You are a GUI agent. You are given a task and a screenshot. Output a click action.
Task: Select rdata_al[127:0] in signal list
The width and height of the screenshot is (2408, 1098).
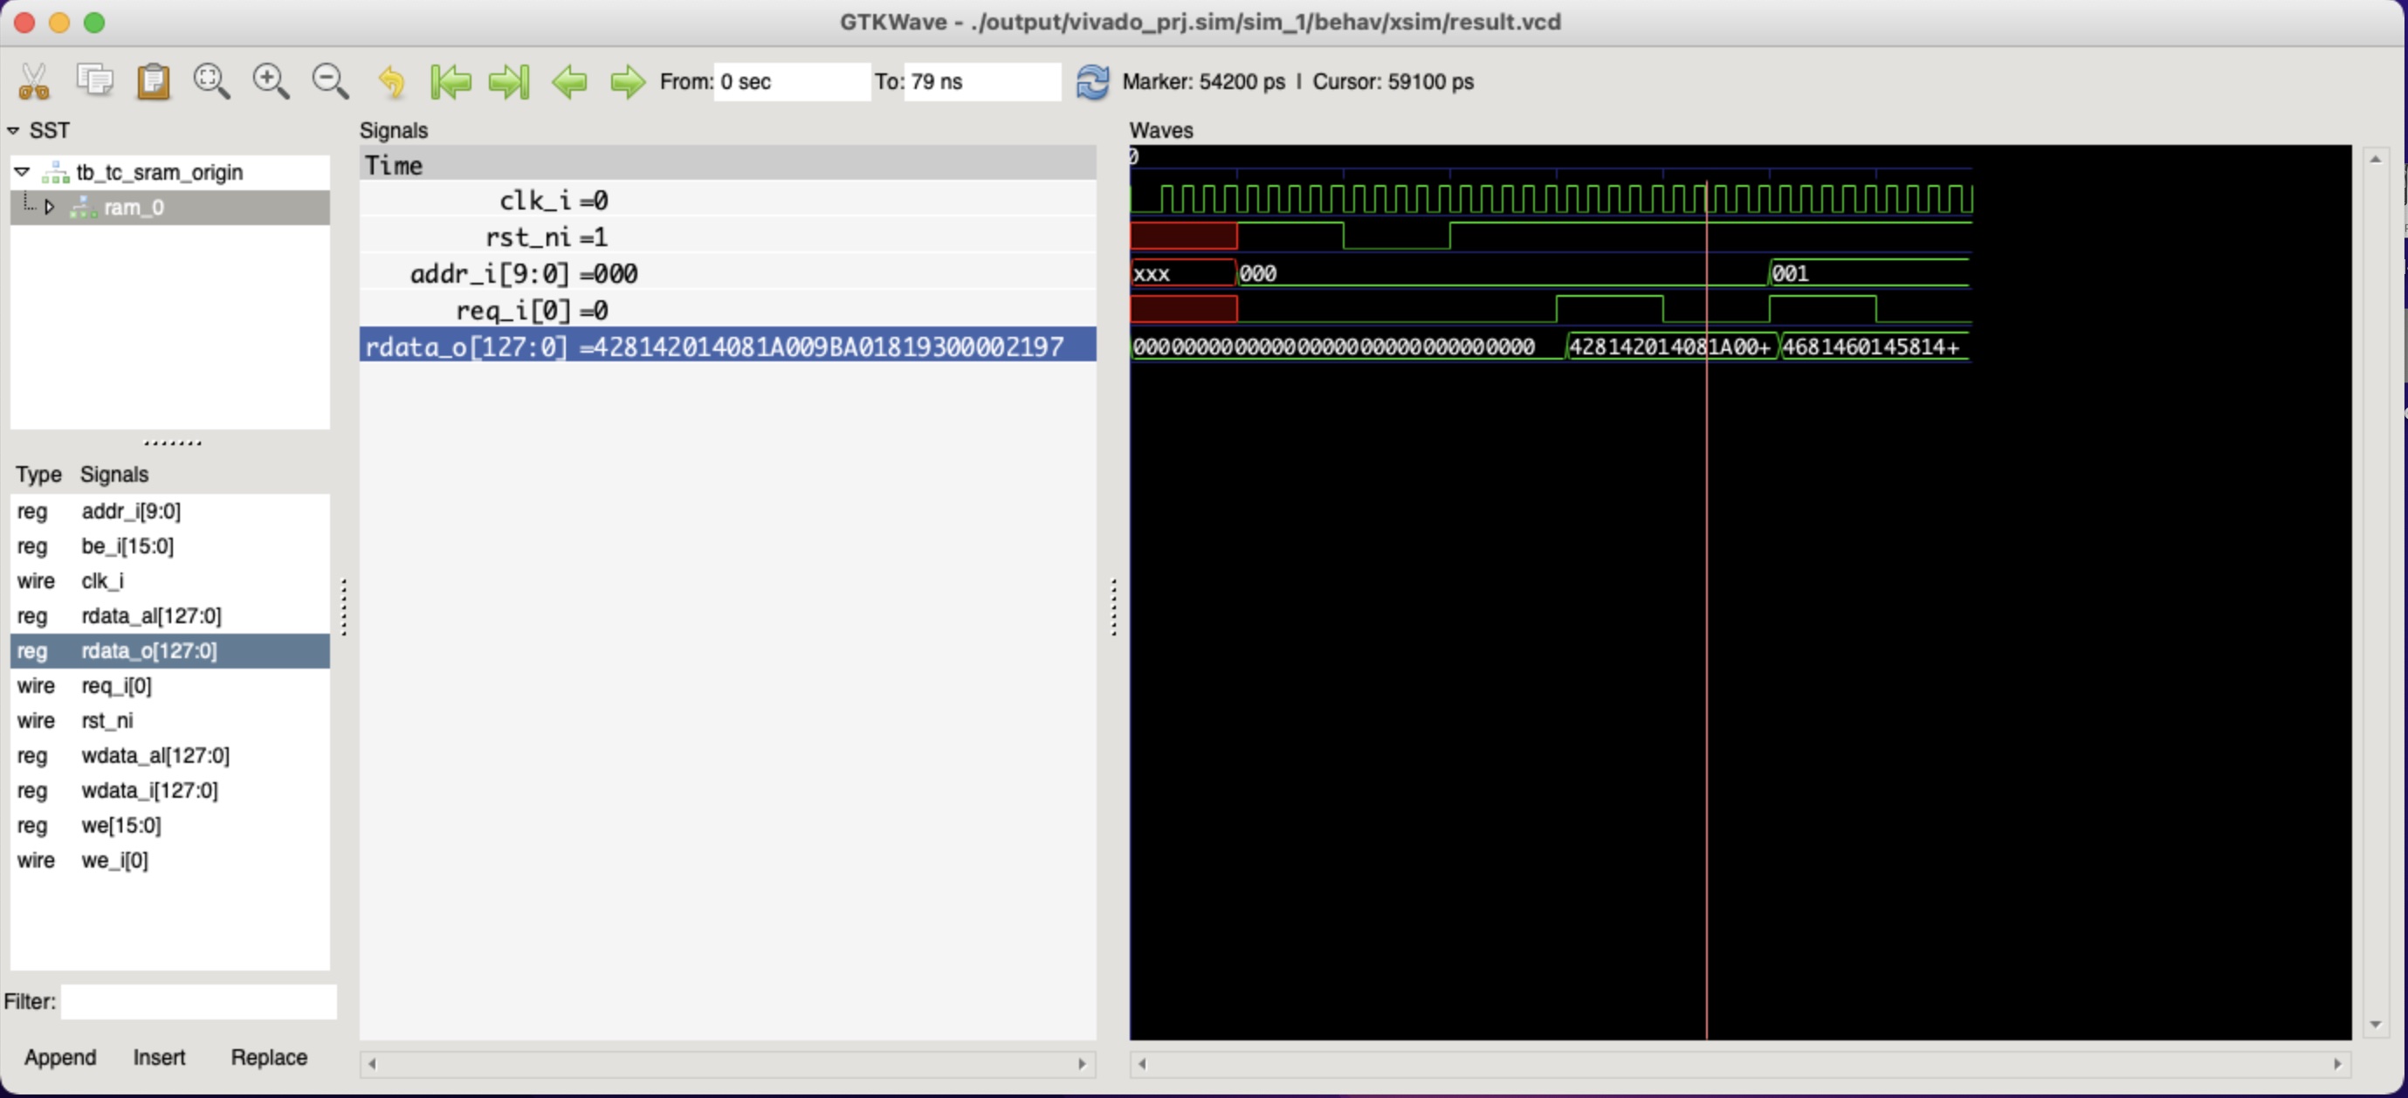point(169,616)
